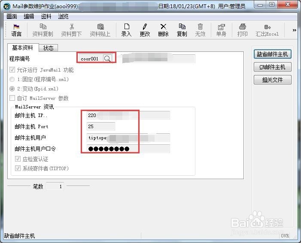Screen dimensions: 301x243
Task: Open the 浏览 menu
Action: coord(63,16)
